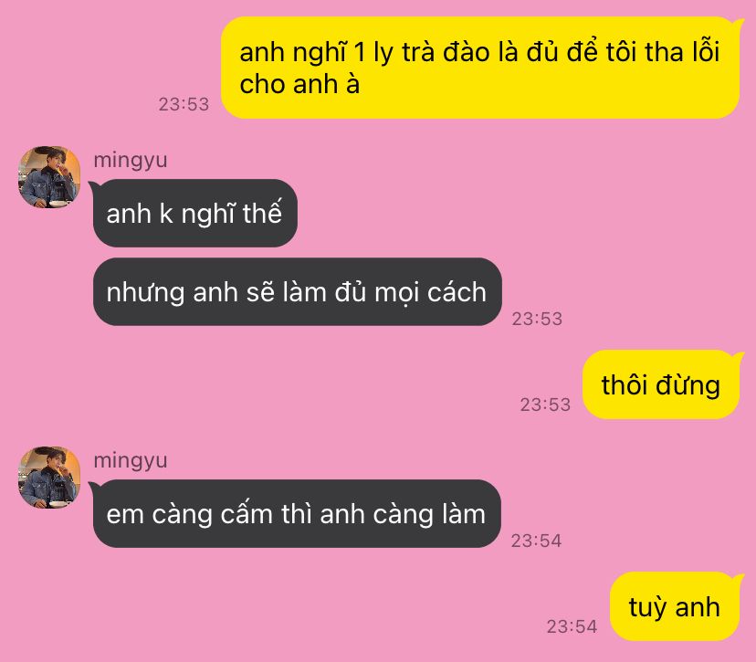Select yellow bubble about 1 ly trà đào
756x662 pixels.
click(480, 68)
